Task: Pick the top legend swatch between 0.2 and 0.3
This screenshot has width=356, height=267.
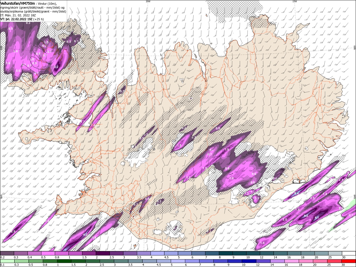Action: (7, 253)
